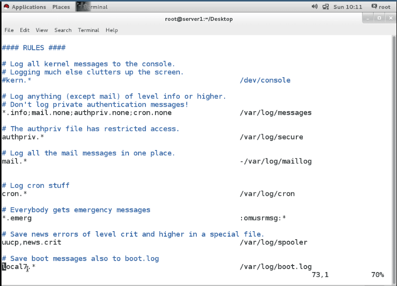The image size is (397, 286).
Task: Click the '# Log cron stuff' comment
Action: point(35,185)
